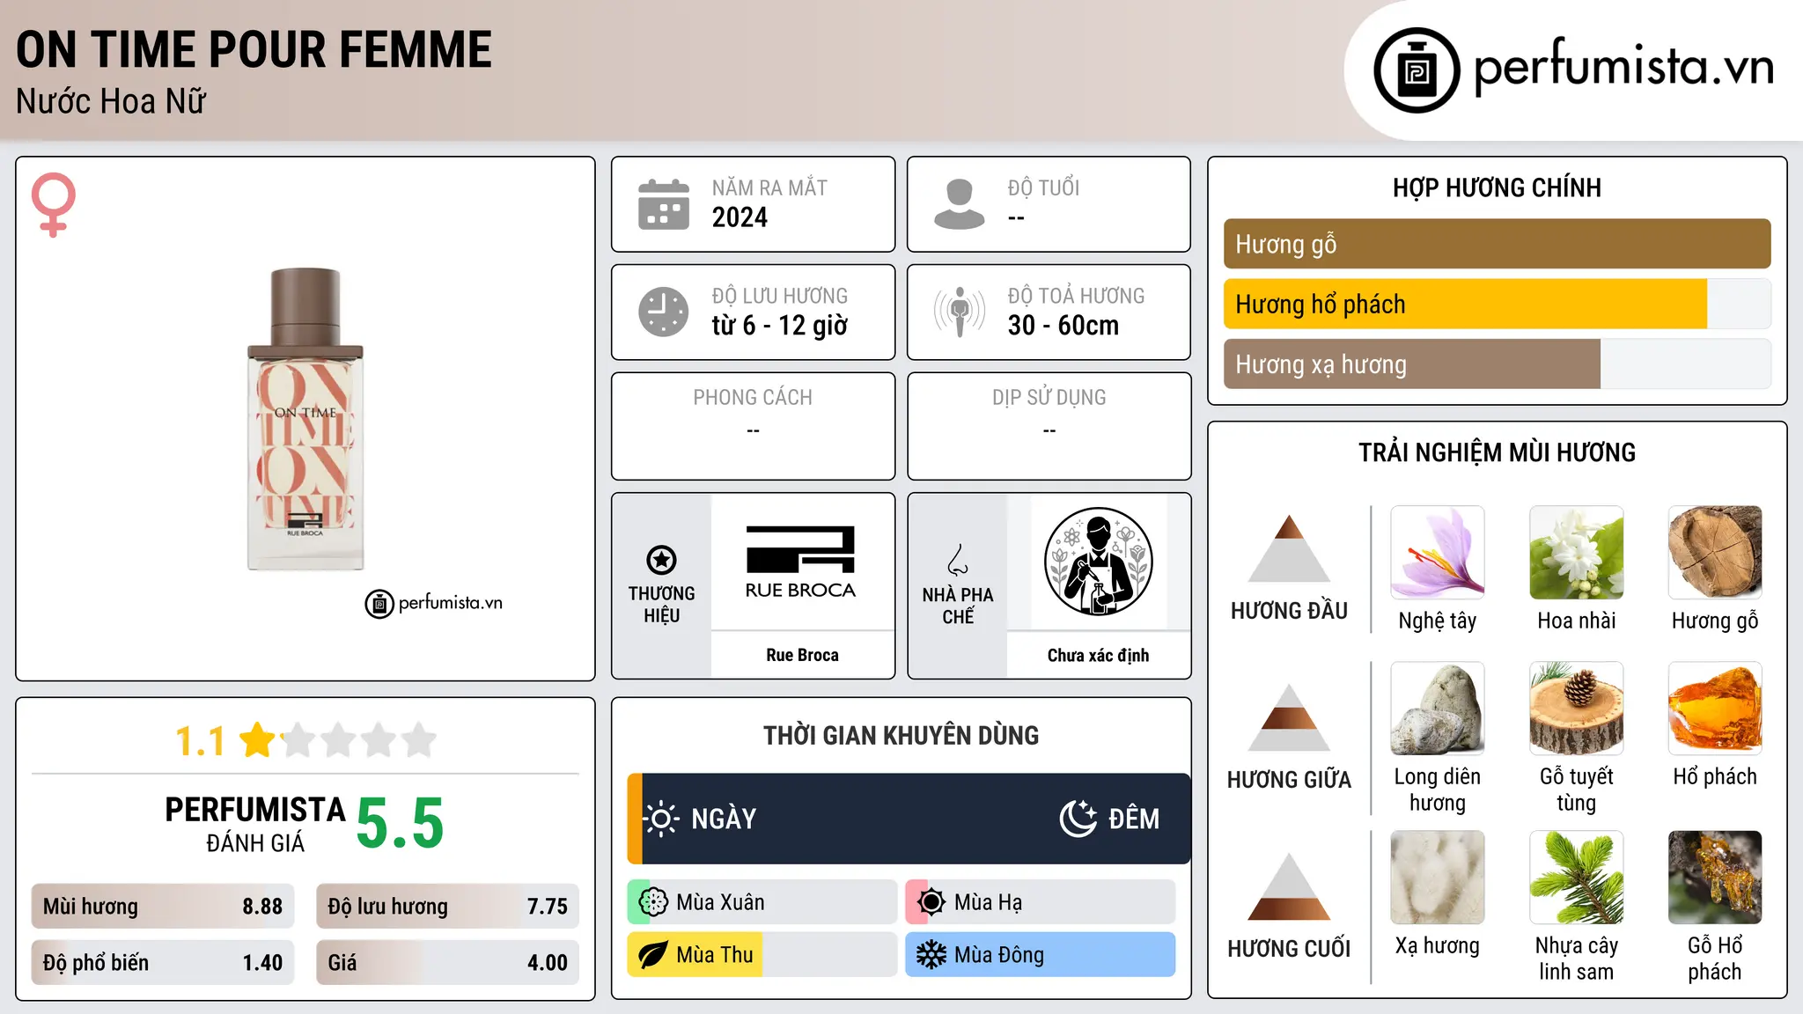Click the snowflake icon for Mùa Đông
Viewport: 1803px width, 1014px height.
pyautogui.click(x=931, y=955)
